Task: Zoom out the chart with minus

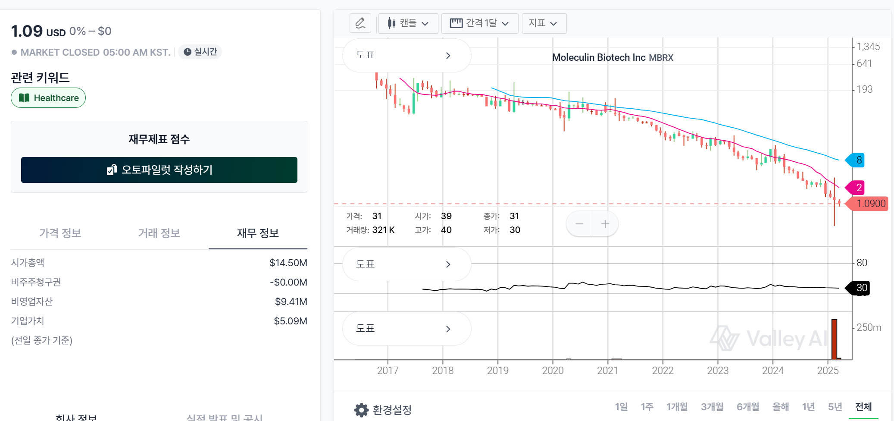Action: 579,224
